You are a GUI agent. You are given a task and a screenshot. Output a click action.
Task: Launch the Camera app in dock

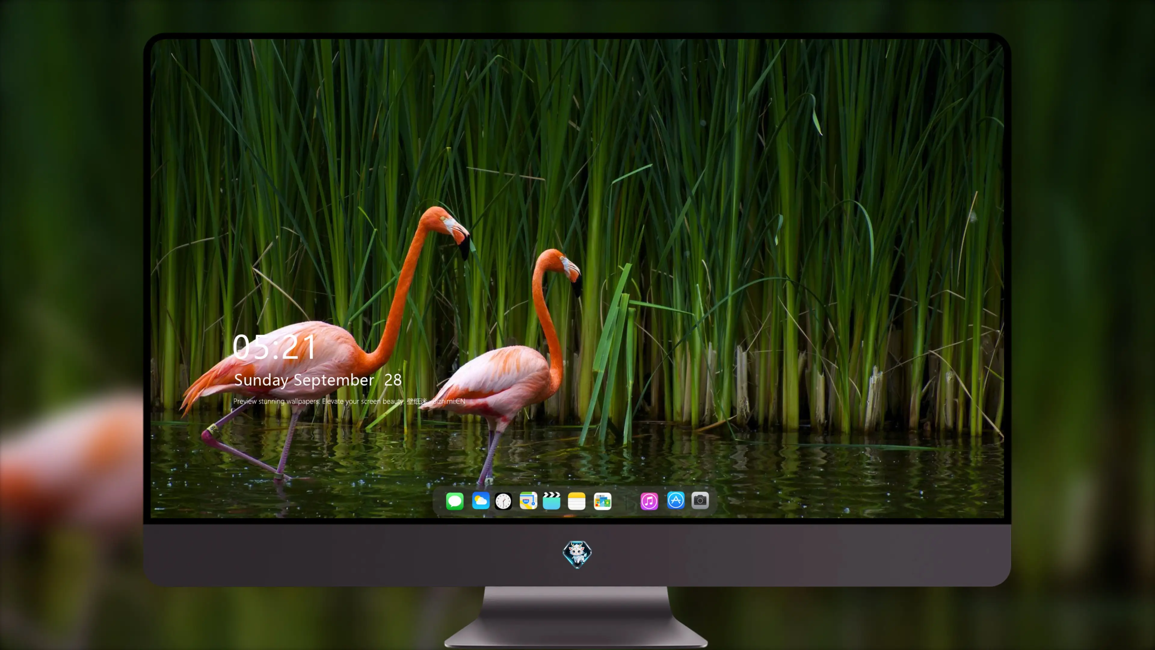click(x=700, y=500)
